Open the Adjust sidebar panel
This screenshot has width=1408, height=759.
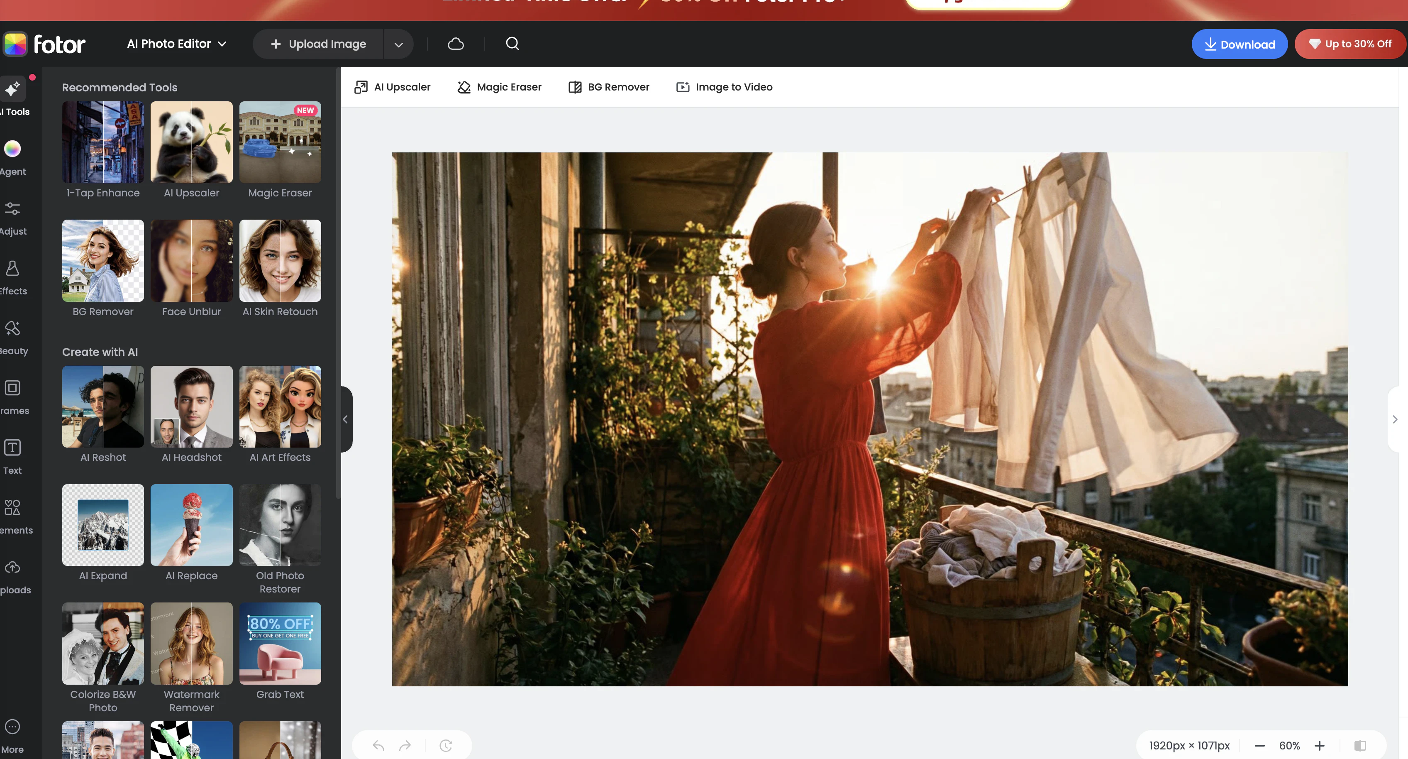[x=12, y=218]
